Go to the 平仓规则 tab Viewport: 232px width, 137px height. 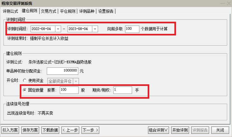pos(68,11)
